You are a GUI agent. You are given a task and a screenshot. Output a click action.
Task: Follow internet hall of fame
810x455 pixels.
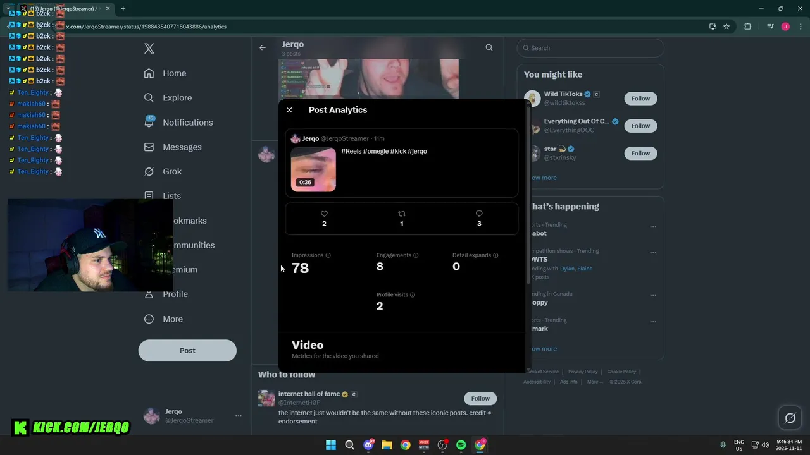pos(480,398)
